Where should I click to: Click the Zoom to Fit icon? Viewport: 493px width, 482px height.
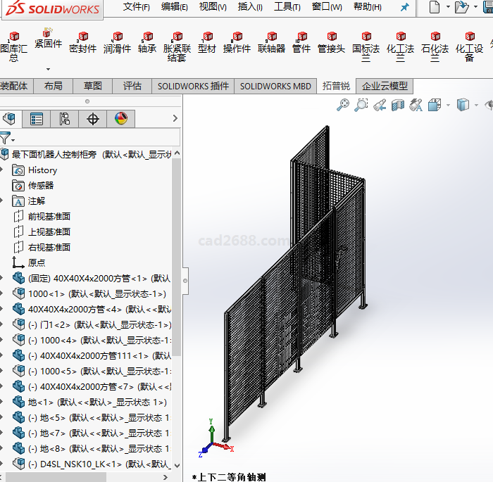tap(343, 105)
